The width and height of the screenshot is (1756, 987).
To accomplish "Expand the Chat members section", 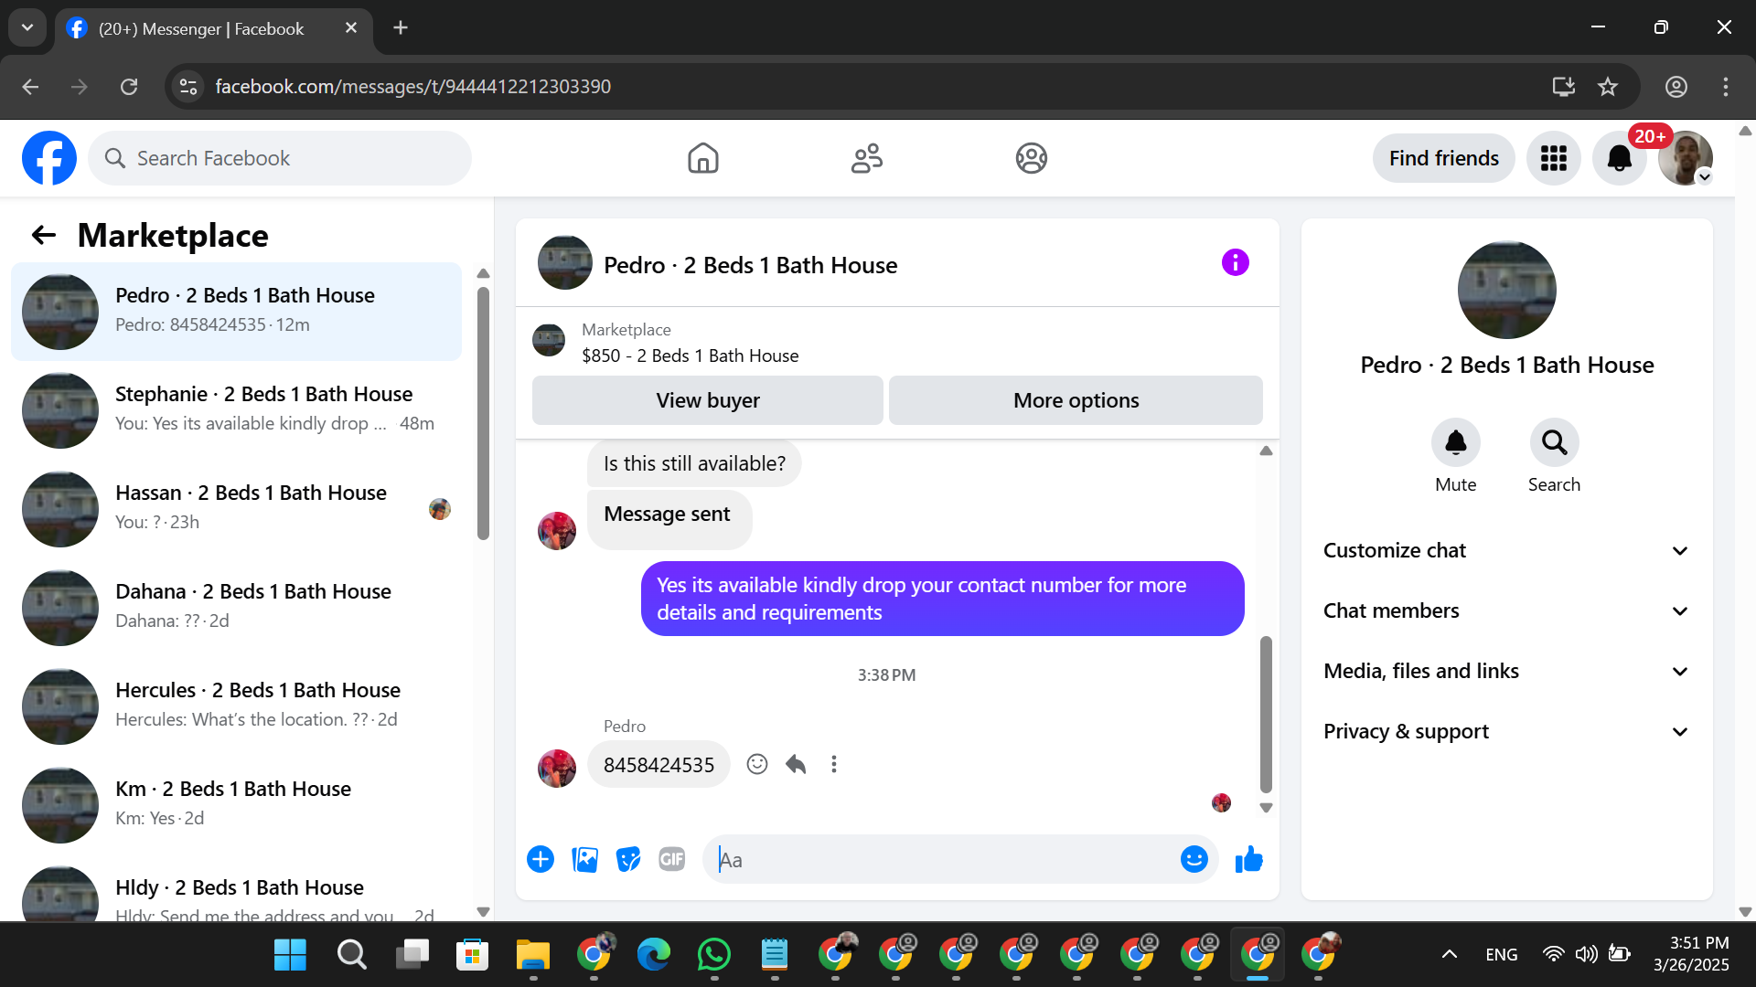I will click(1506, 610).
